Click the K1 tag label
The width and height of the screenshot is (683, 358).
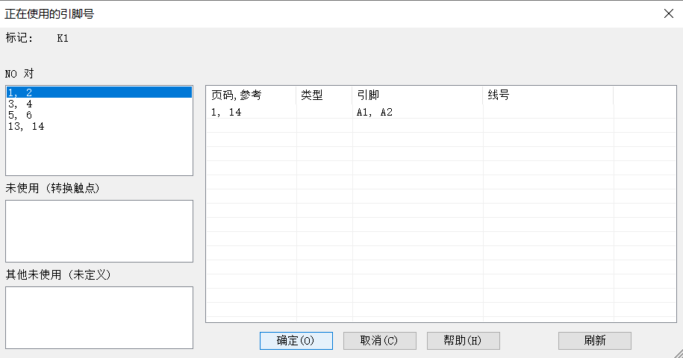point(63,38)
